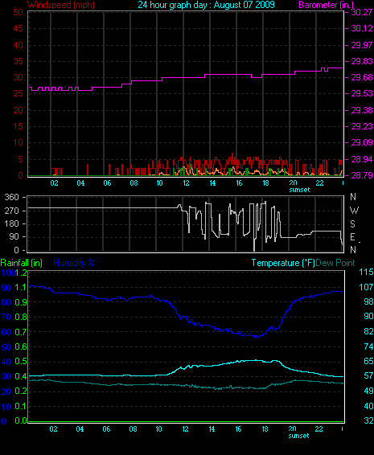This screenshot has width=374, height=455.
Task: Click hour 12 on the top time axis
Action: click(x=186, y=183)
